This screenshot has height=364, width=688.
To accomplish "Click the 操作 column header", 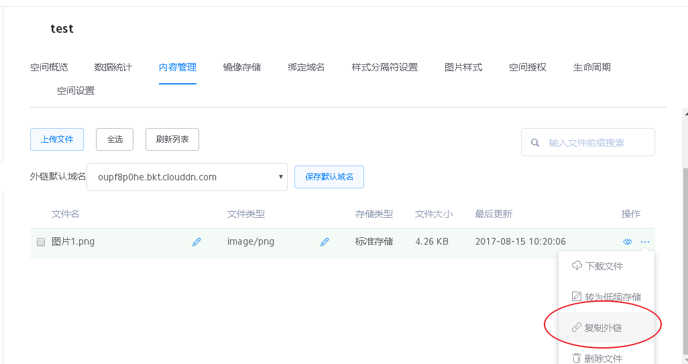I will coord(631,214).
